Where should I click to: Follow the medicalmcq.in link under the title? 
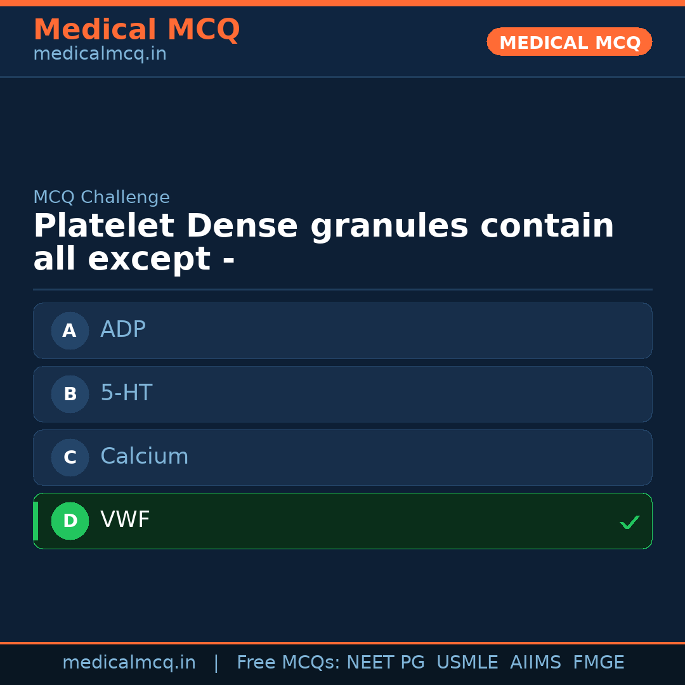[100, 55]
